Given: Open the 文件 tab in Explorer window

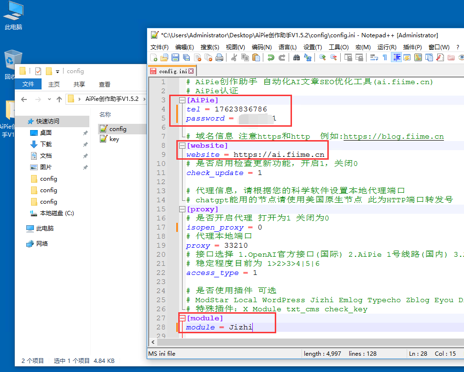Looking at the screenshot, I should tap(28, 84).
